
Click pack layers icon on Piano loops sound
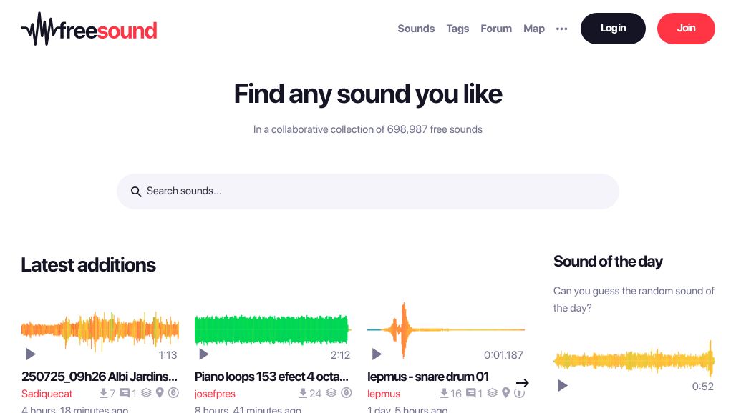coord(331,393)
